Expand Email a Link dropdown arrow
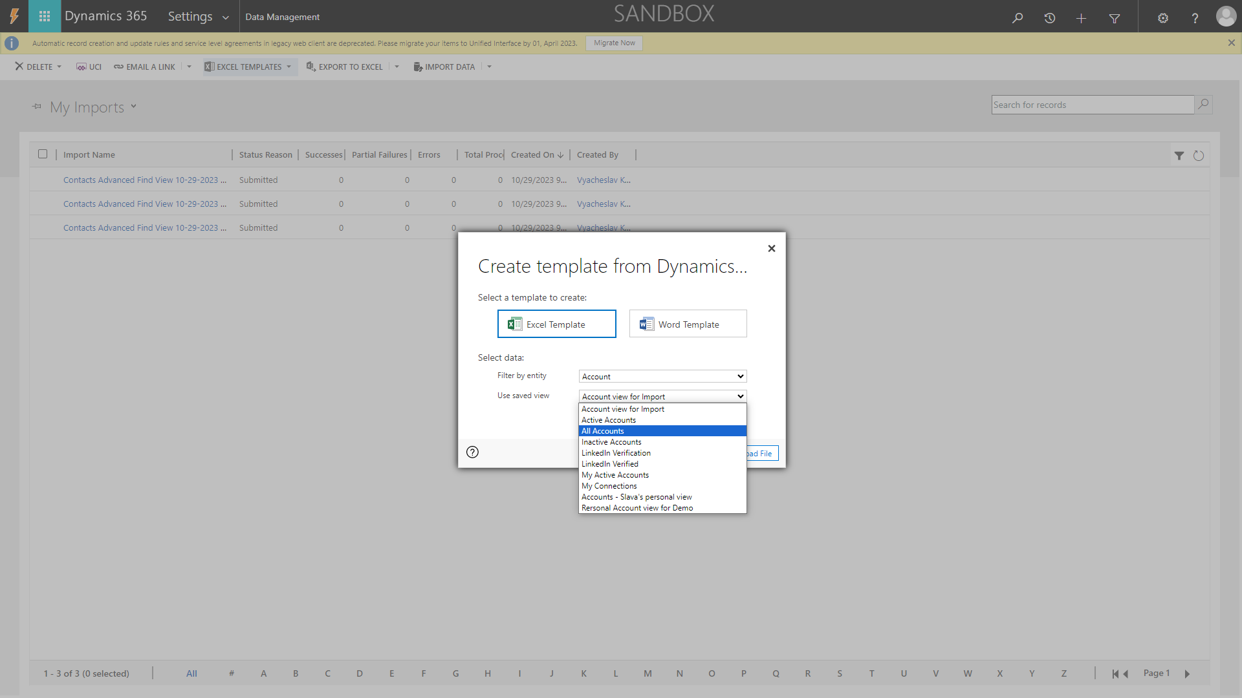Screen dimensions: 1242x698 (189, 67)
